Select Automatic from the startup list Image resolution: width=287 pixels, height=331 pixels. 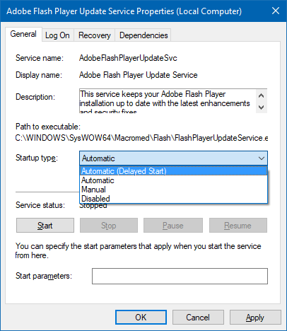click(x=173, y=180)
